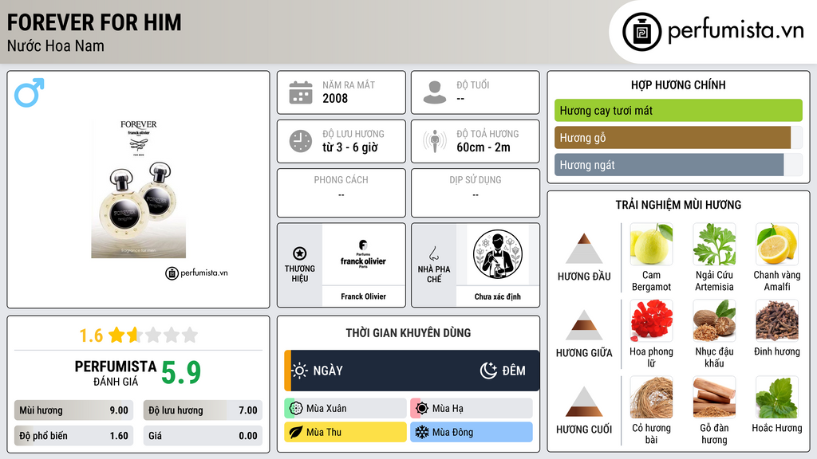The height and width of the screenshot is (459, 817).
Task: Click the perfumista.vn bottle logo icon
Action: (x=641, y=32)
